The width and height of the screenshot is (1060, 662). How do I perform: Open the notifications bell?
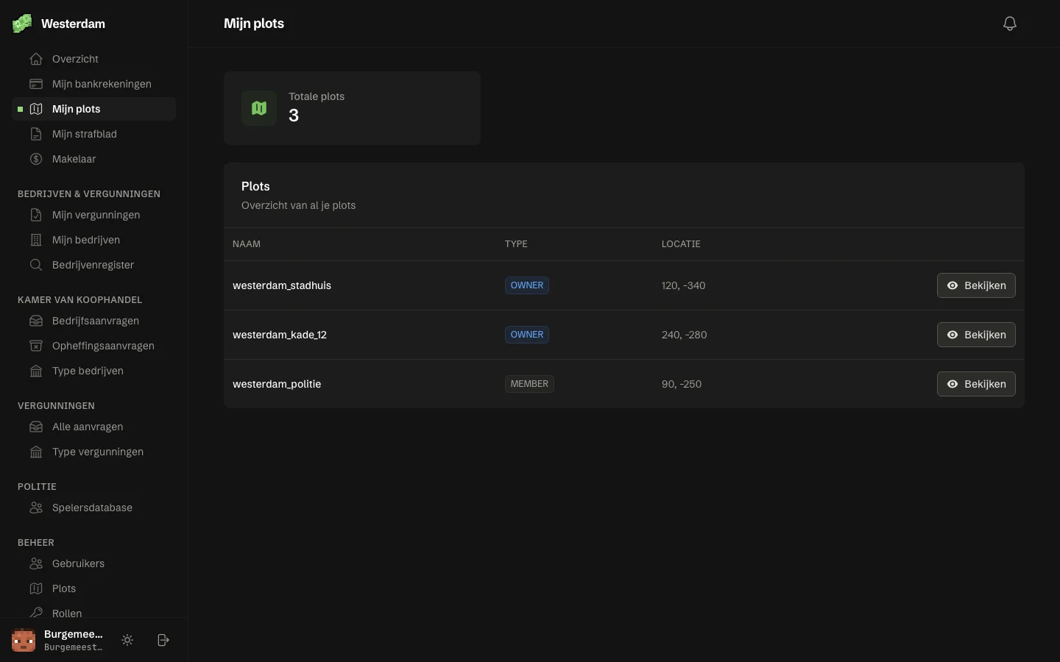[1010, 24]
